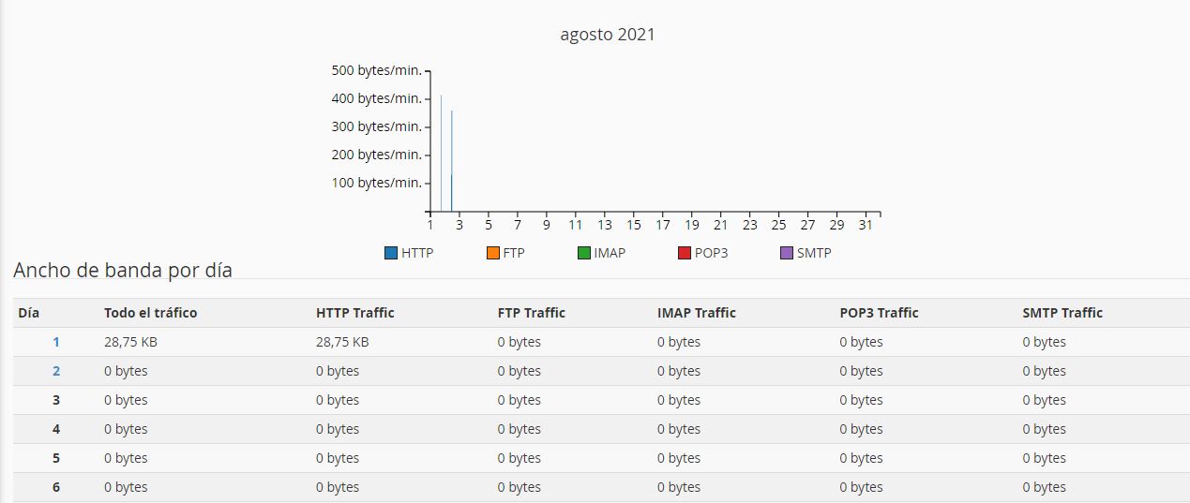
Task: Click the 'FTP Traffic' column header
Action: click(531, 313)
